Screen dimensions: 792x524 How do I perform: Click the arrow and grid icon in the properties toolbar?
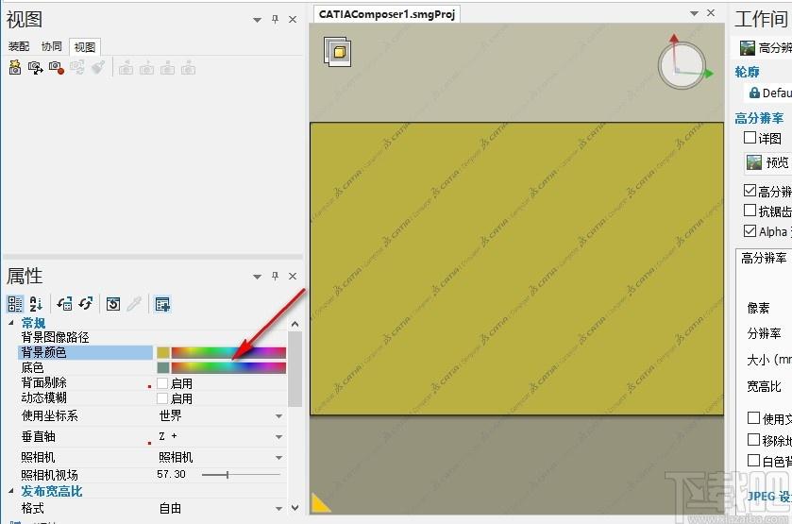click(x=64, y=304)
